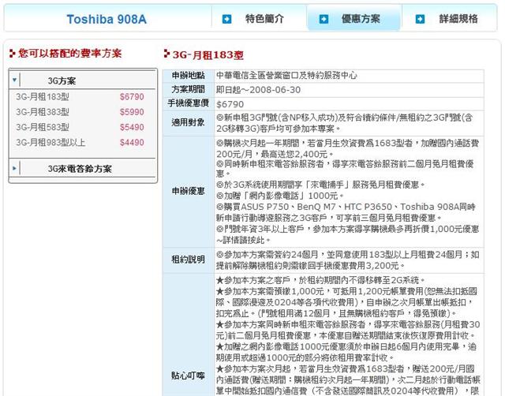Click the arrow icon beside 特色簡介

226,19
